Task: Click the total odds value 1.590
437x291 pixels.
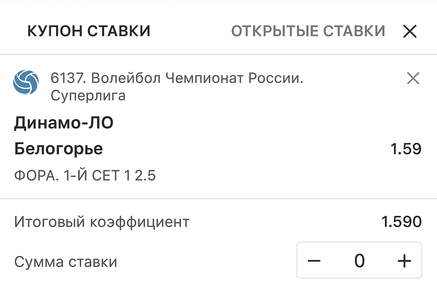Action: (401, 222)
